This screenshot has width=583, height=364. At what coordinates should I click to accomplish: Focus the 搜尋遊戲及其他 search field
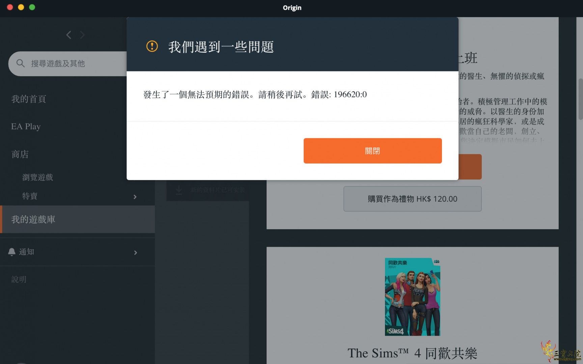tap(67, 64)
